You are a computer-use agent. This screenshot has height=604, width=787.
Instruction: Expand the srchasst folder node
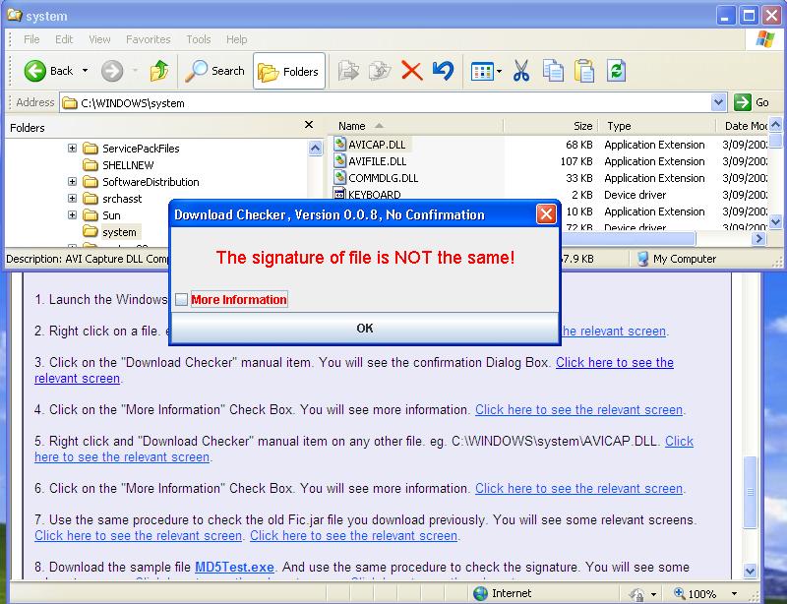(x=72, y=199)
